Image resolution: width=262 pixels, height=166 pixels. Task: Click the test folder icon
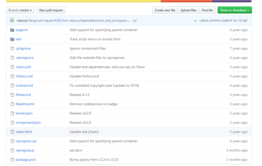(12, 39)
